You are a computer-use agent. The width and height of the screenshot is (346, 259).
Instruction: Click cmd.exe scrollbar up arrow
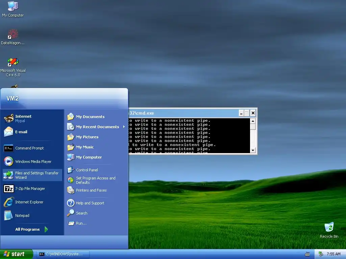253,121
